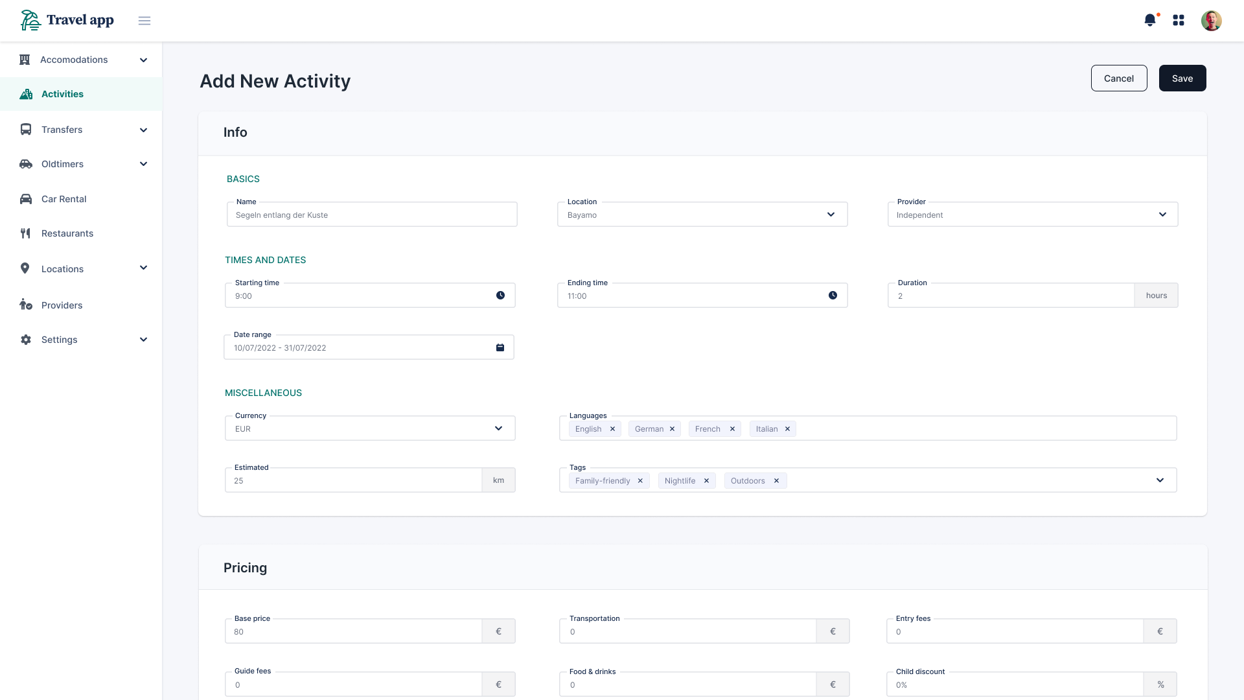The image size is (1244, 700).
Task: Remove the Family-friendly tag
Action: pos(640,481)
